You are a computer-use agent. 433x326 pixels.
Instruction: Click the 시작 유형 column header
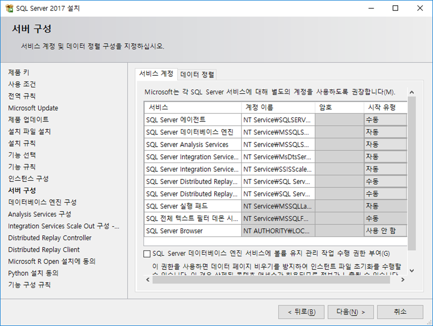click(385, 107)
